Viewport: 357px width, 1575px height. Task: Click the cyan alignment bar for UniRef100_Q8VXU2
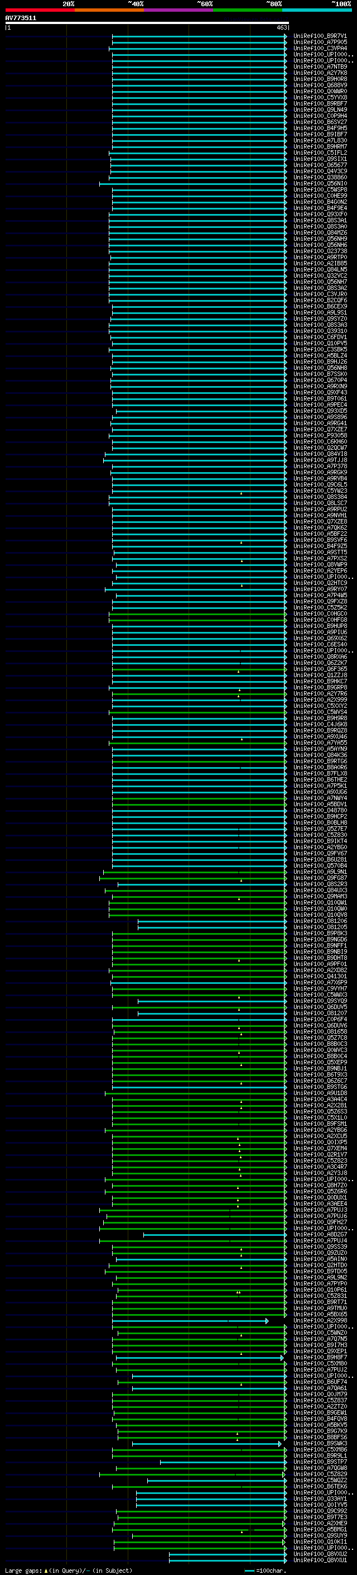[x=228, y=1554]
